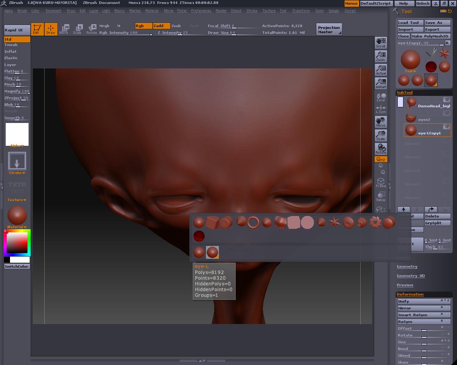Click the Load Tool button
This screenshot has width=457, height=365.
410,22
